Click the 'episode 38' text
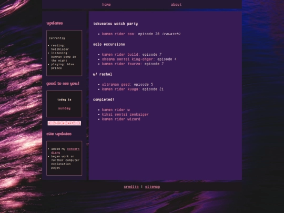The image size is (284, 213). tap(149, 34)
